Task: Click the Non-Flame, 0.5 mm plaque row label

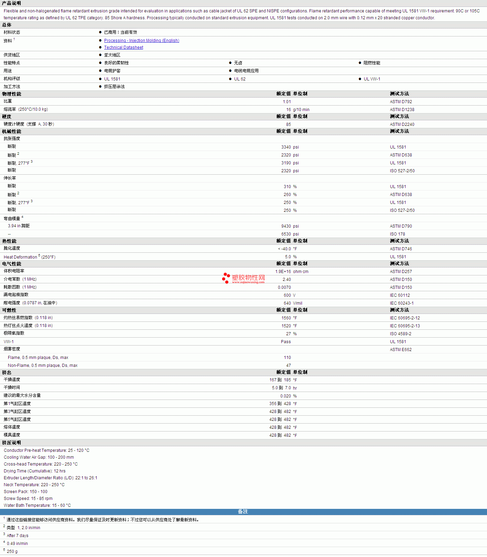Action: pos(43,365)
